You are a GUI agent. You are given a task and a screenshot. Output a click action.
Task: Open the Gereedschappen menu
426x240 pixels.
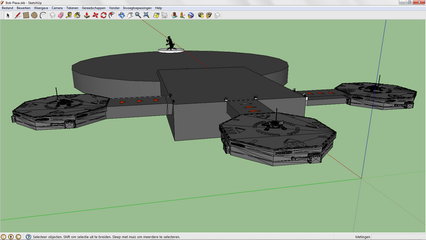94,8
